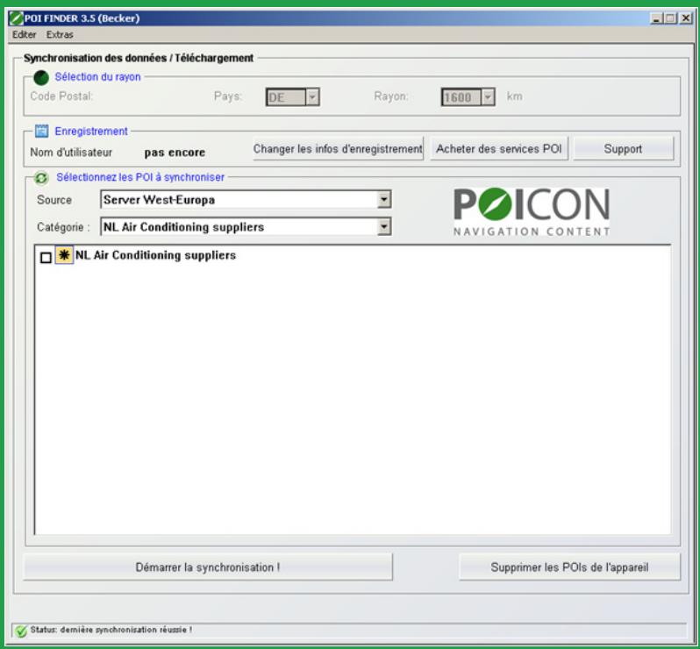
Task: Expand the Source server dropdown
Action: (x=383, y=199)
